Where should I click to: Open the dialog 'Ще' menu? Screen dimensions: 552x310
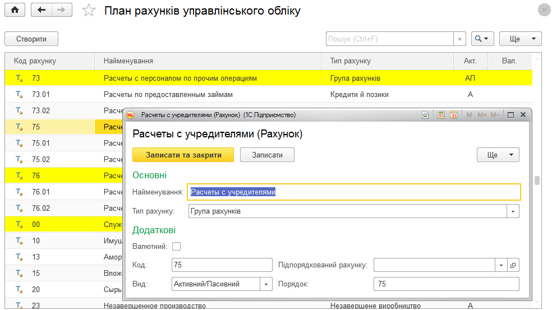[498, 155]
